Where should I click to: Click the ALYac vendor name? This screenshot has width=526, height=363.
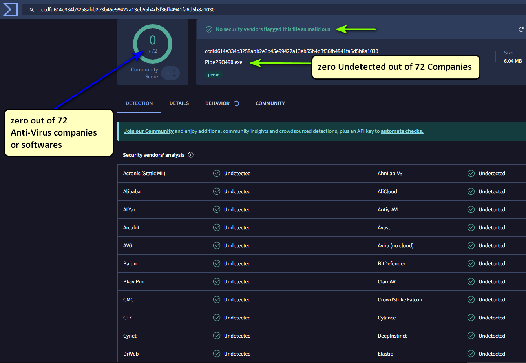[130, 209]
